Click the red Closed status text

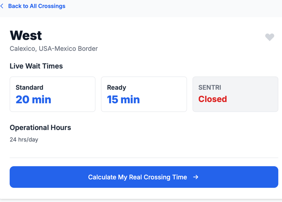point(213,99)
